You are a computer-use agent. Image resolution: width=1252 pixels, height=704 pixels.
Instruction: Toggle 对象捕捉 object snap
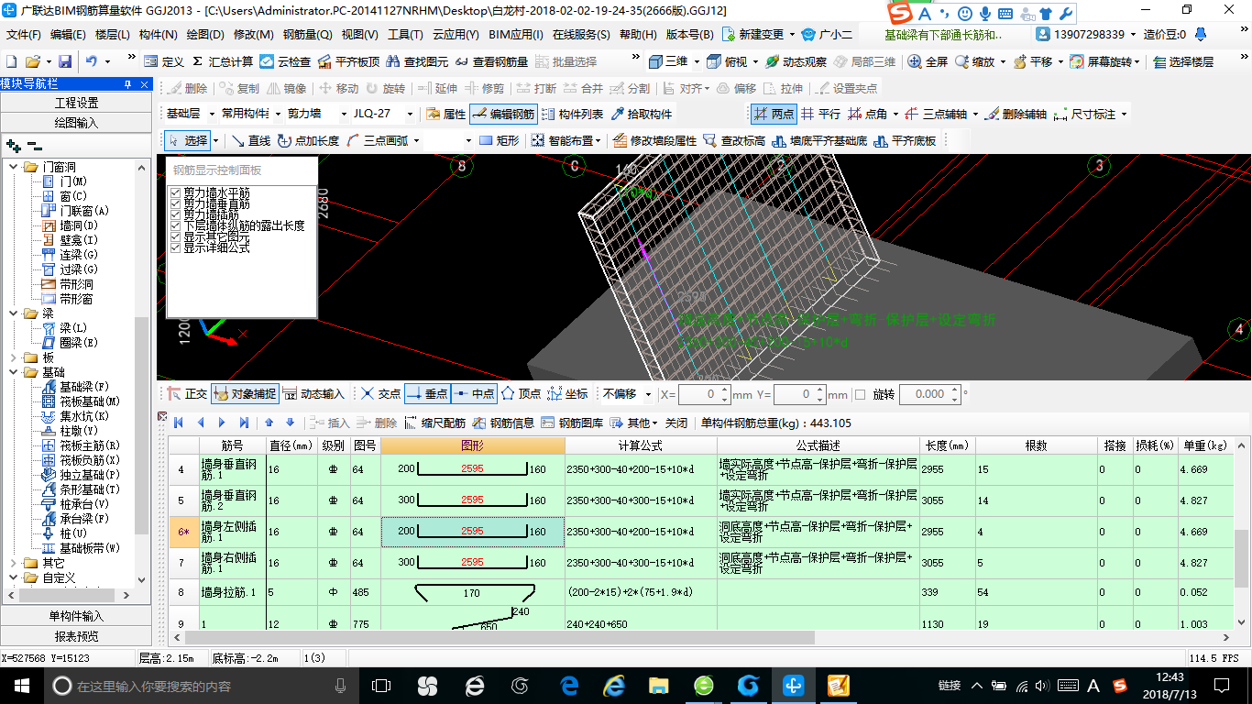pos(245,394)
